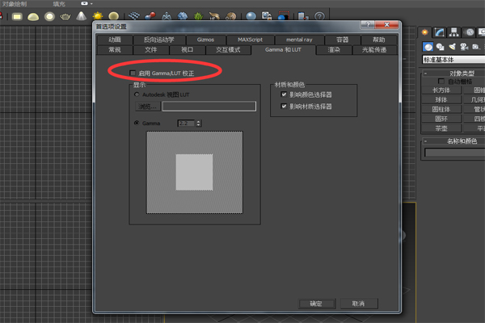Screen dimensions: 485x323
Task: Select the Lights category icon
Action: point(453,46)
